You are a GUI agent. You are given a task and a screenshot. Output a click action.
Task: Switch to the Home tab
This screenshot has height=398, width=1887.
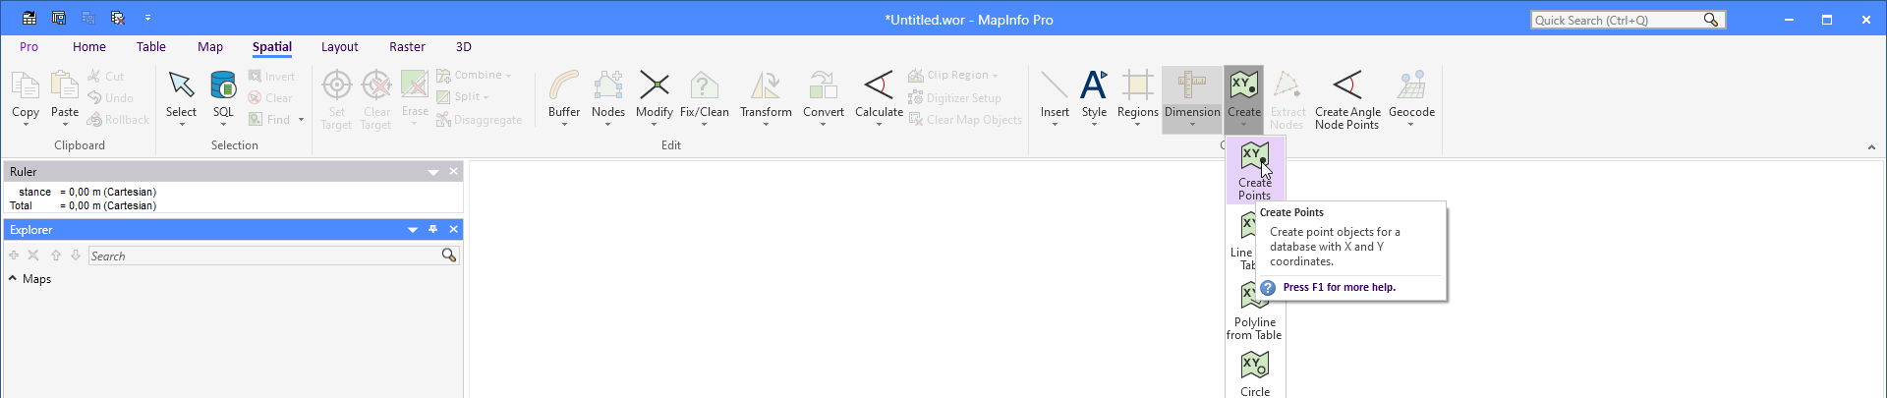pos(89,47)
